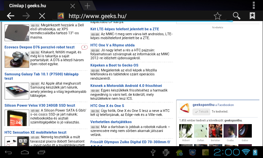
Task: Click the 02-16 'Úgy hírlik, One X' summary
Action: click(130, 113)
